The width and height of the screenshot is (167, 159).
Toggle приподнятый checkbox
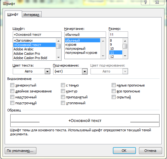click(63, 97)
